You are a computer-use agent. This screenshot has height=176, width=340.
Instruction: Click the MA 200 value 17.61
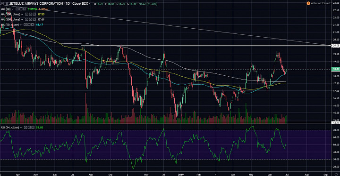coord(41,19)
